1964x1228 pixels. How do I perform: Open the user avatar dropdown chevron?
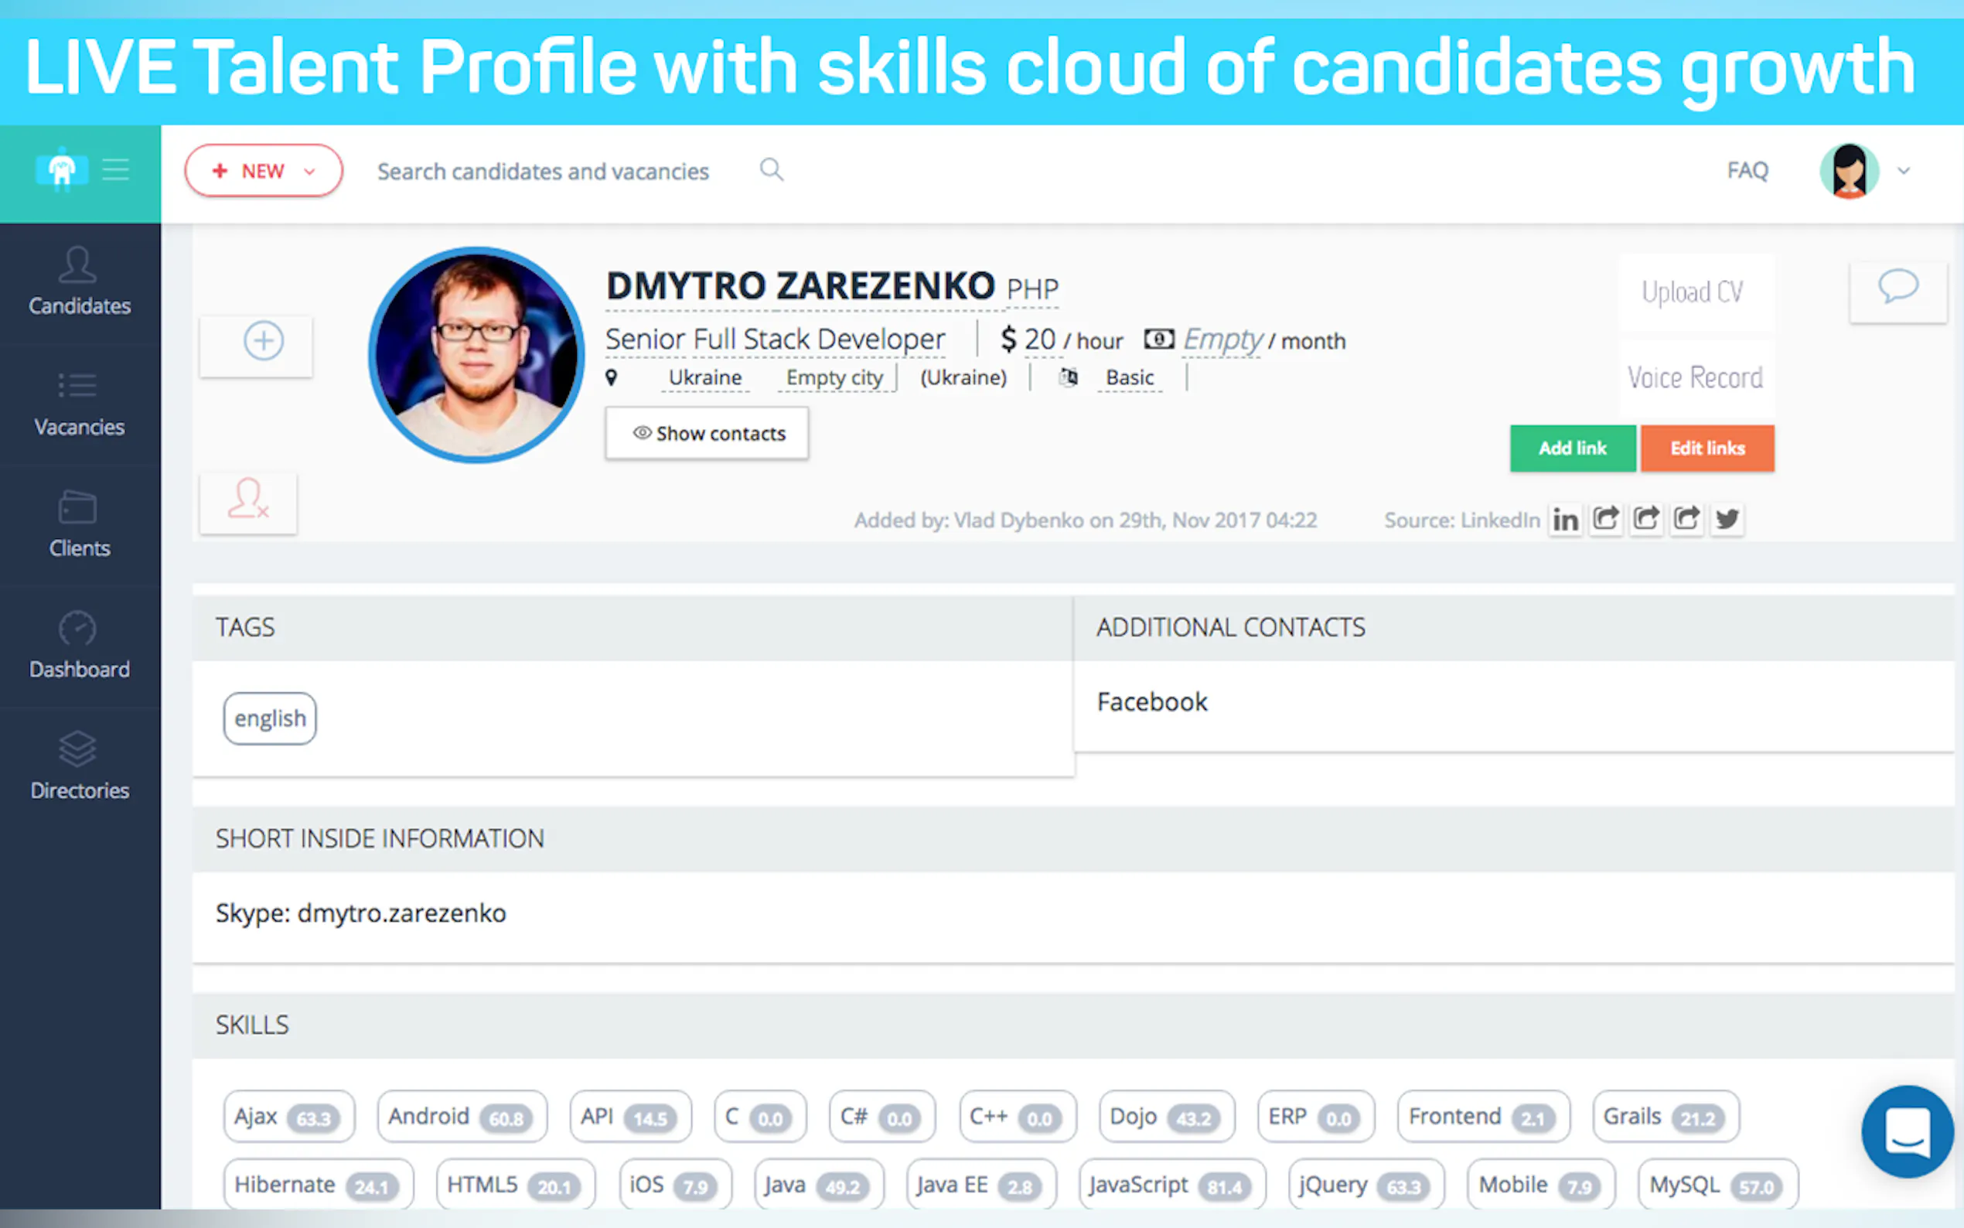[x=1903, y=171]
